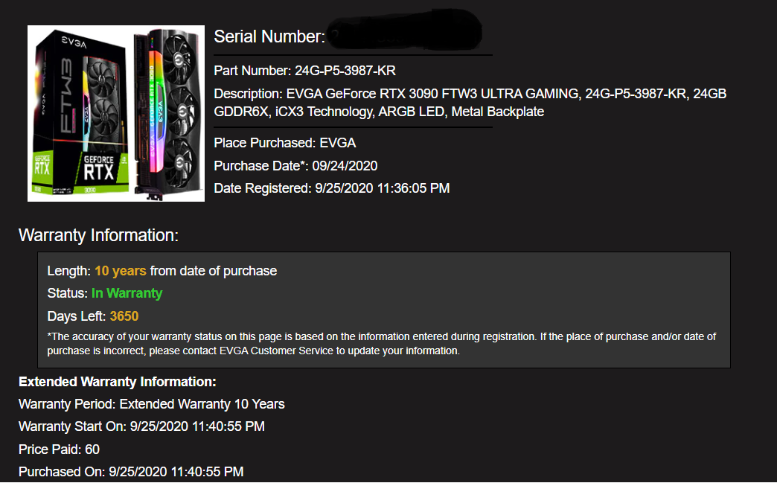Click the Warranty Period: Extended Warranty line

point(151,404)
